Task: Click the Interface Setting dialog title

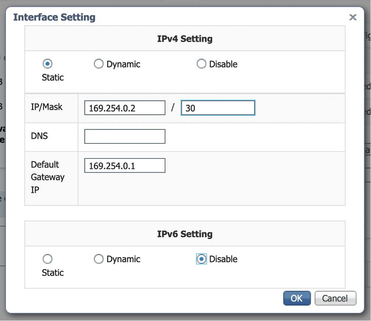Action: (x=54, y=17)
